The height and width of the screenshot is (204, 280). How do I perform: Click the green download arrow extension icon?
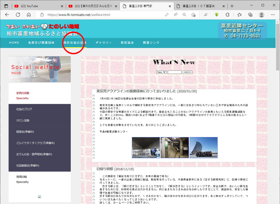[217, 15]
